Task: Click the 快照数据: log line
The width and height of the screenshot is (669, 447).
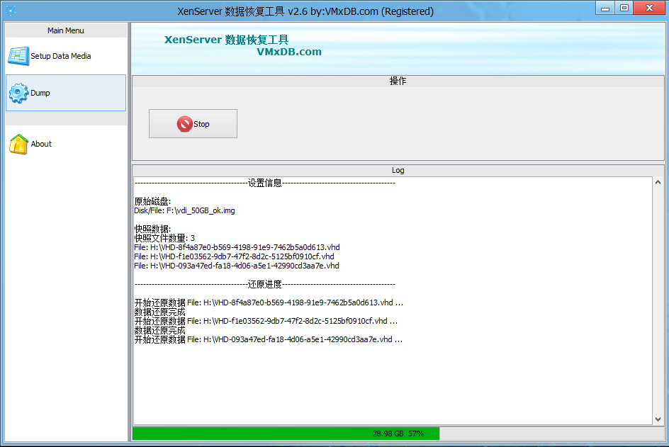Action: [152, 229]
